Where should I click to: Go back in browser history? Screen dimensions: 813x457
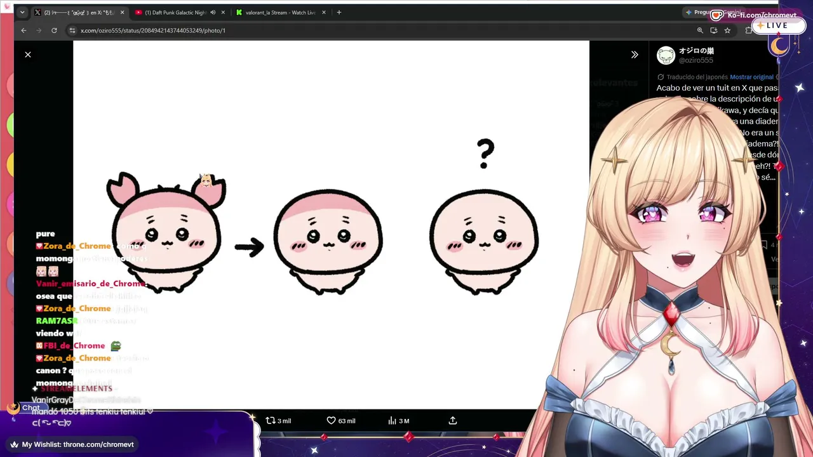tap(24, 30)
